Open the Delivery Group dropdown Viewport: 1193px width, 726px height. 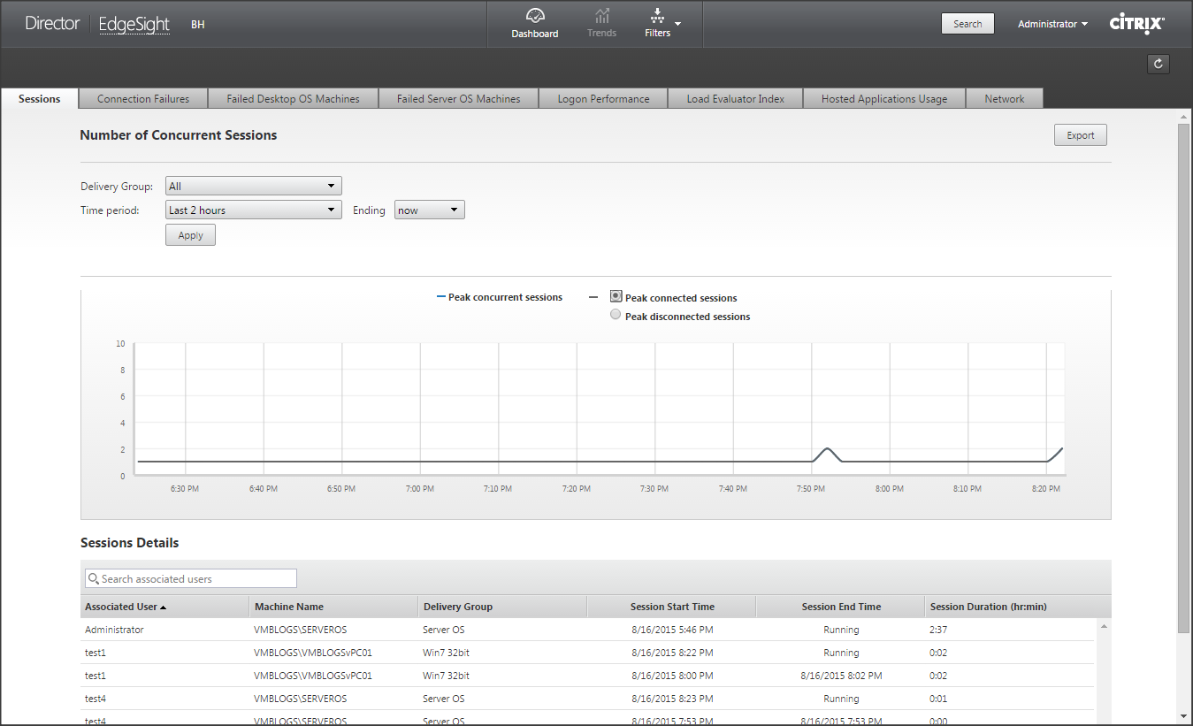(x=253, y=186)
